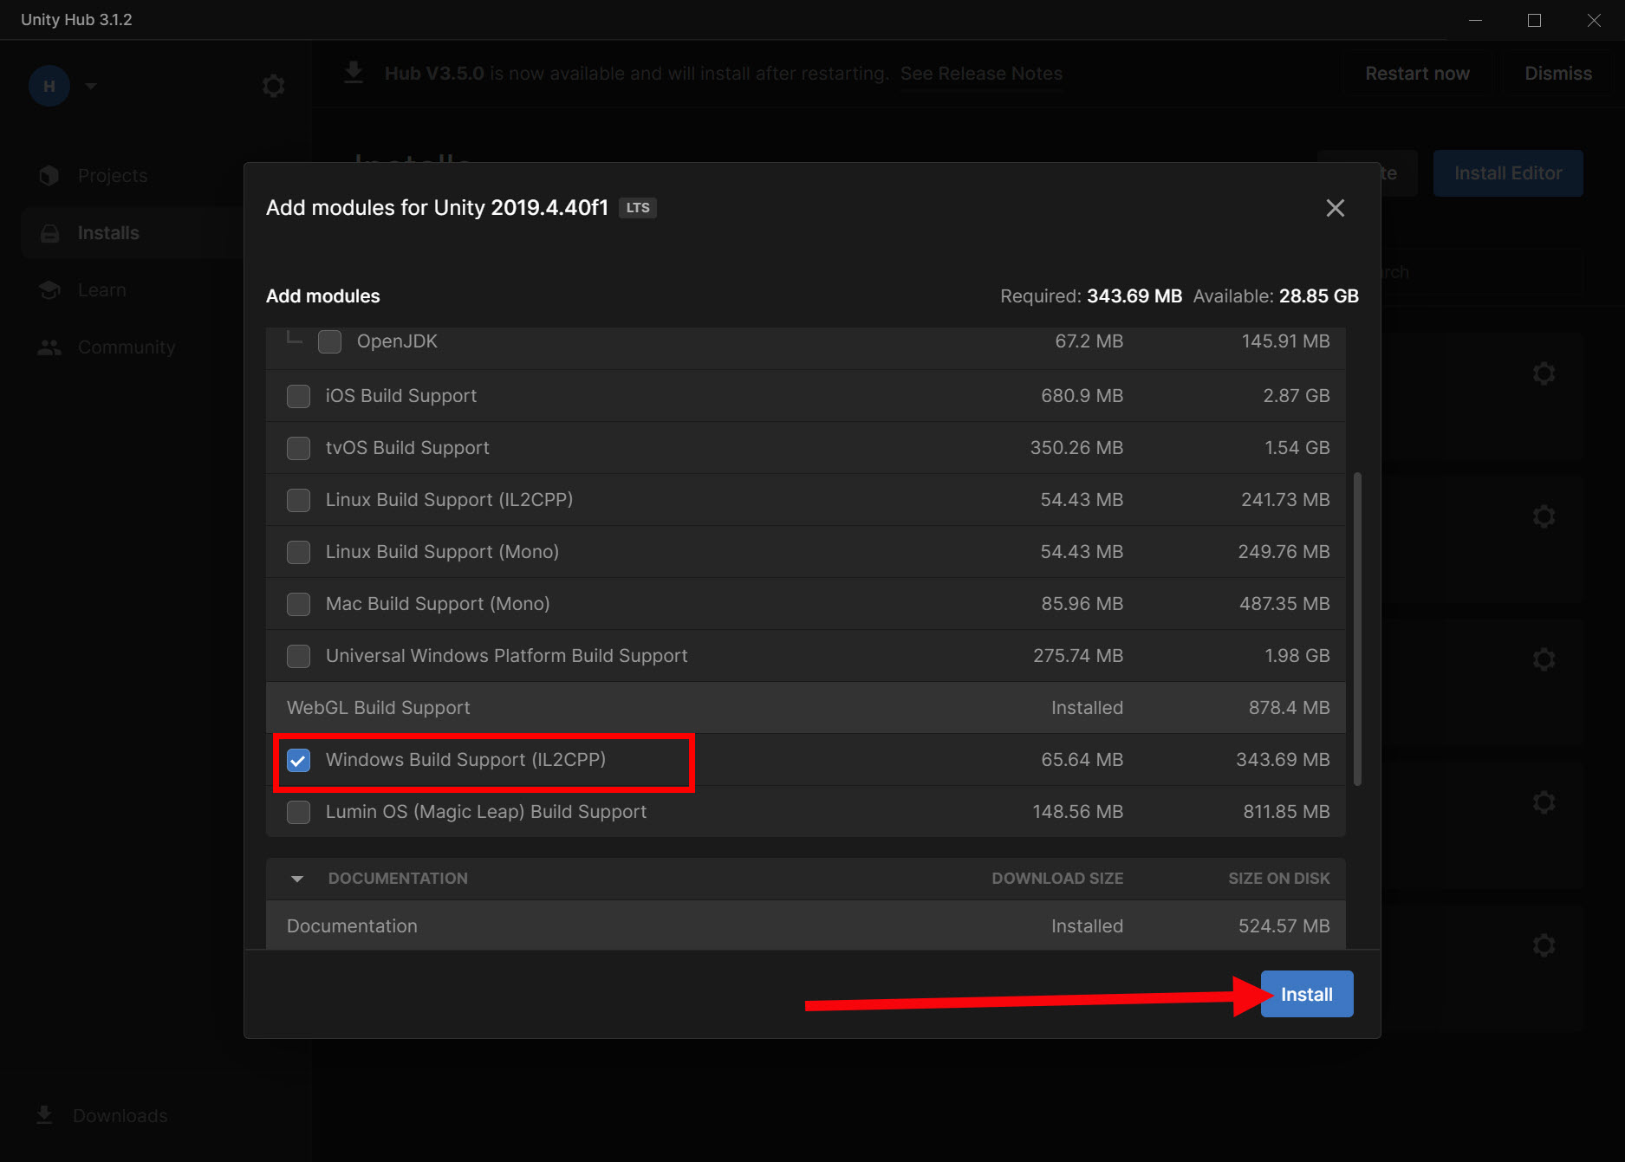The image size is (1625, 1162).
Task: Open settings gear of first install row
Action: pyautogui.click(x=1544, y=373)
